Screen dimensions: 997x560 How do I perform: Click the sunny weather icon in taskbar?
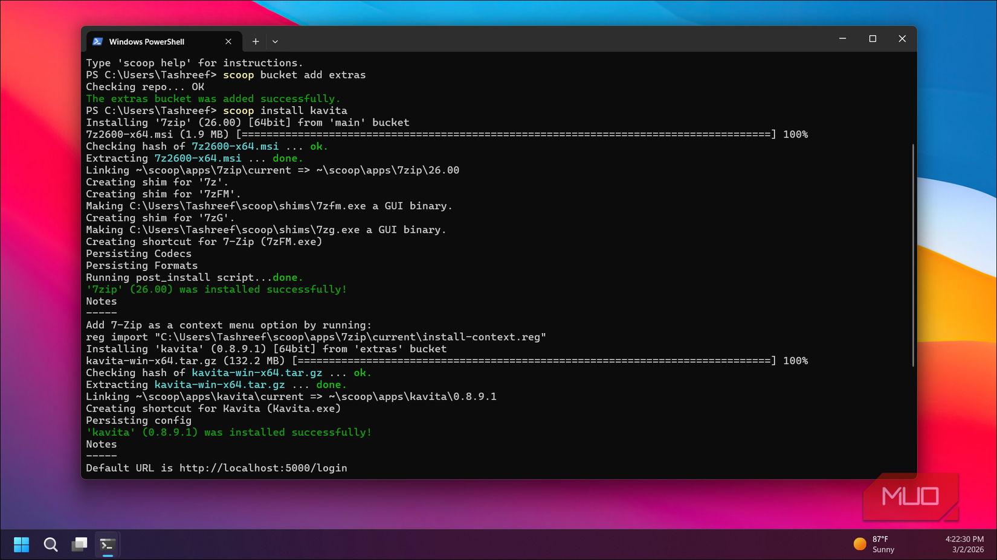(x=860, y=544)
